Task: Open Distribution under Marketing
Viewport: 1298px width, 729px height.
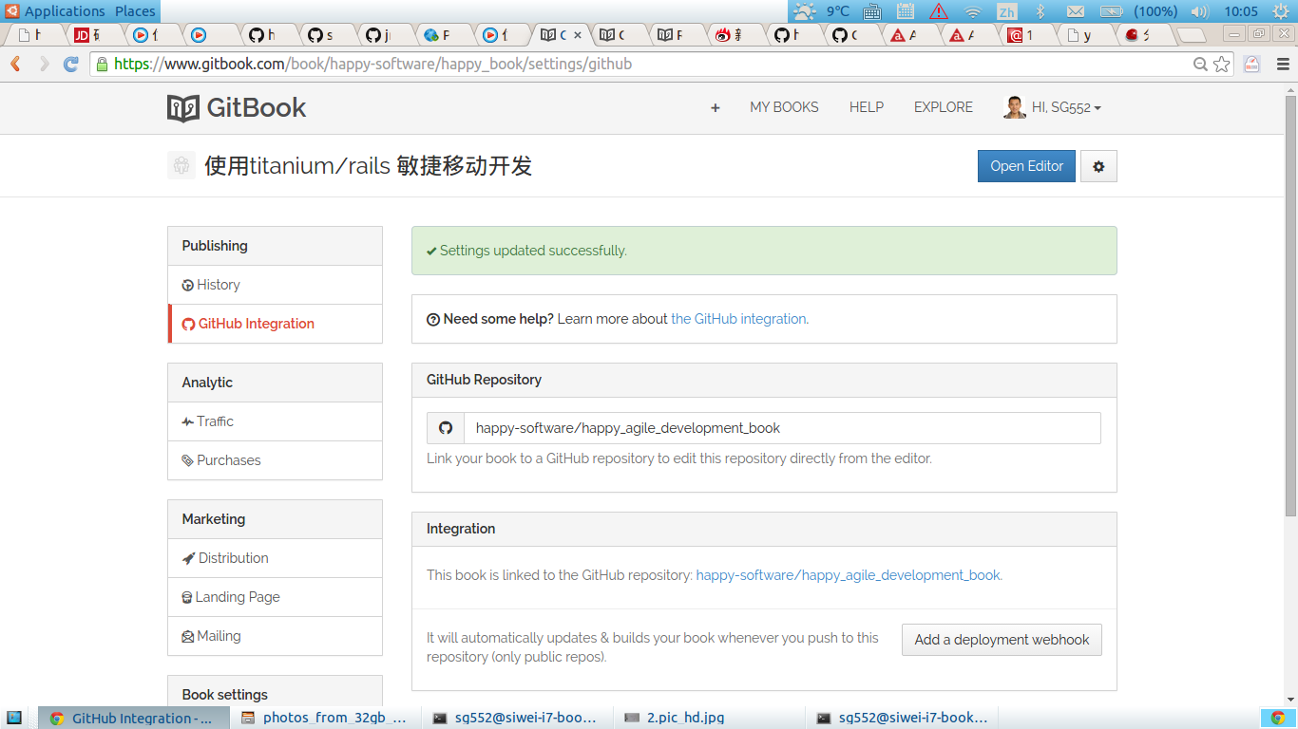Action: (x=275, y=558)
